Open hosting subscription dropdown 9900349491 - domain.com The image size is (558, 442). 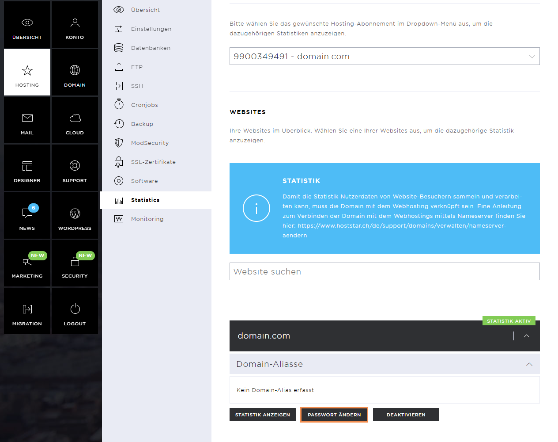385,56
